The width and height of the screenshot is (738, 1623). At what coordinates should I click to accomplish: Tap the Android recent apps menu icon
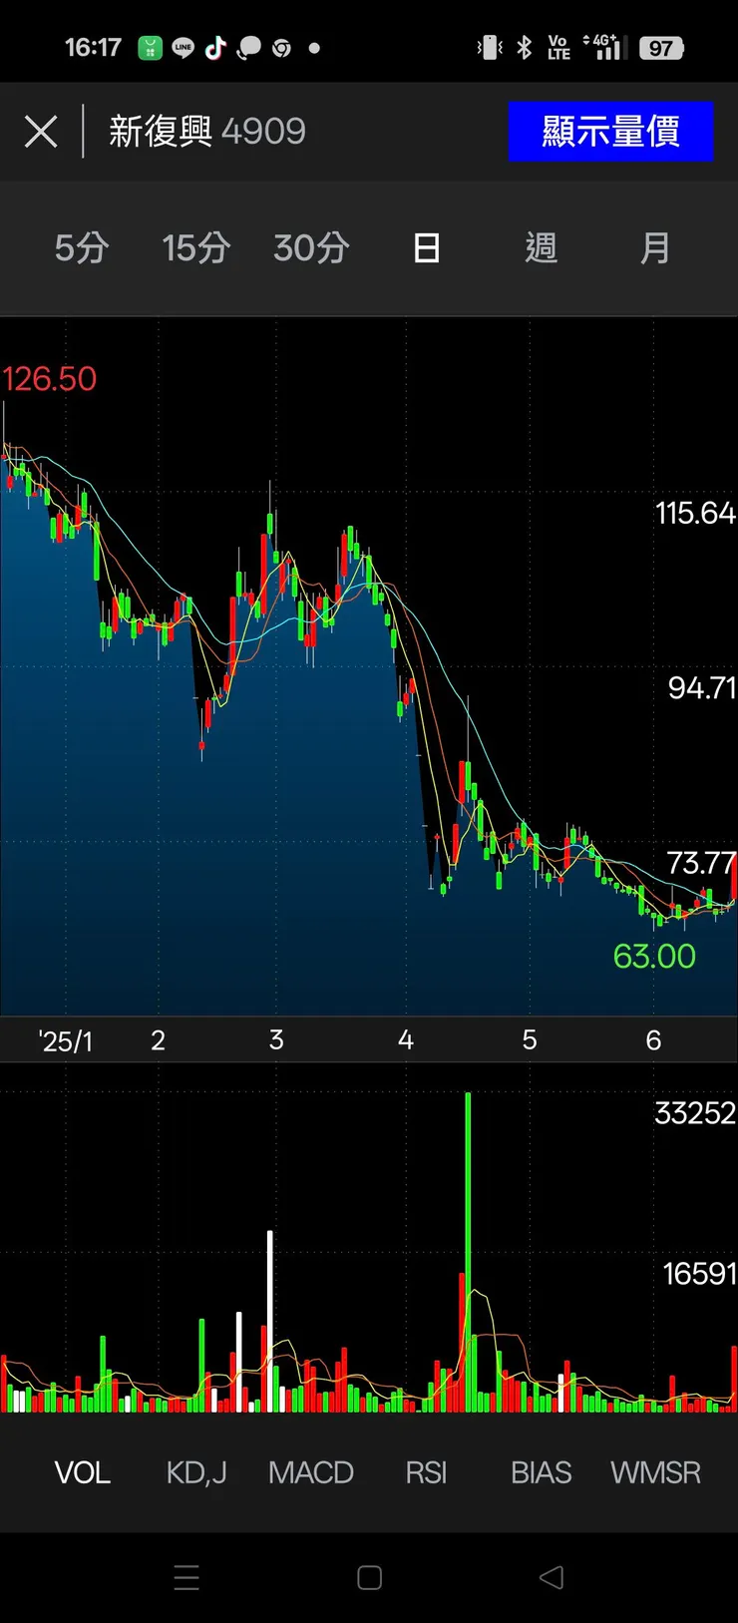pos(186,1577)
